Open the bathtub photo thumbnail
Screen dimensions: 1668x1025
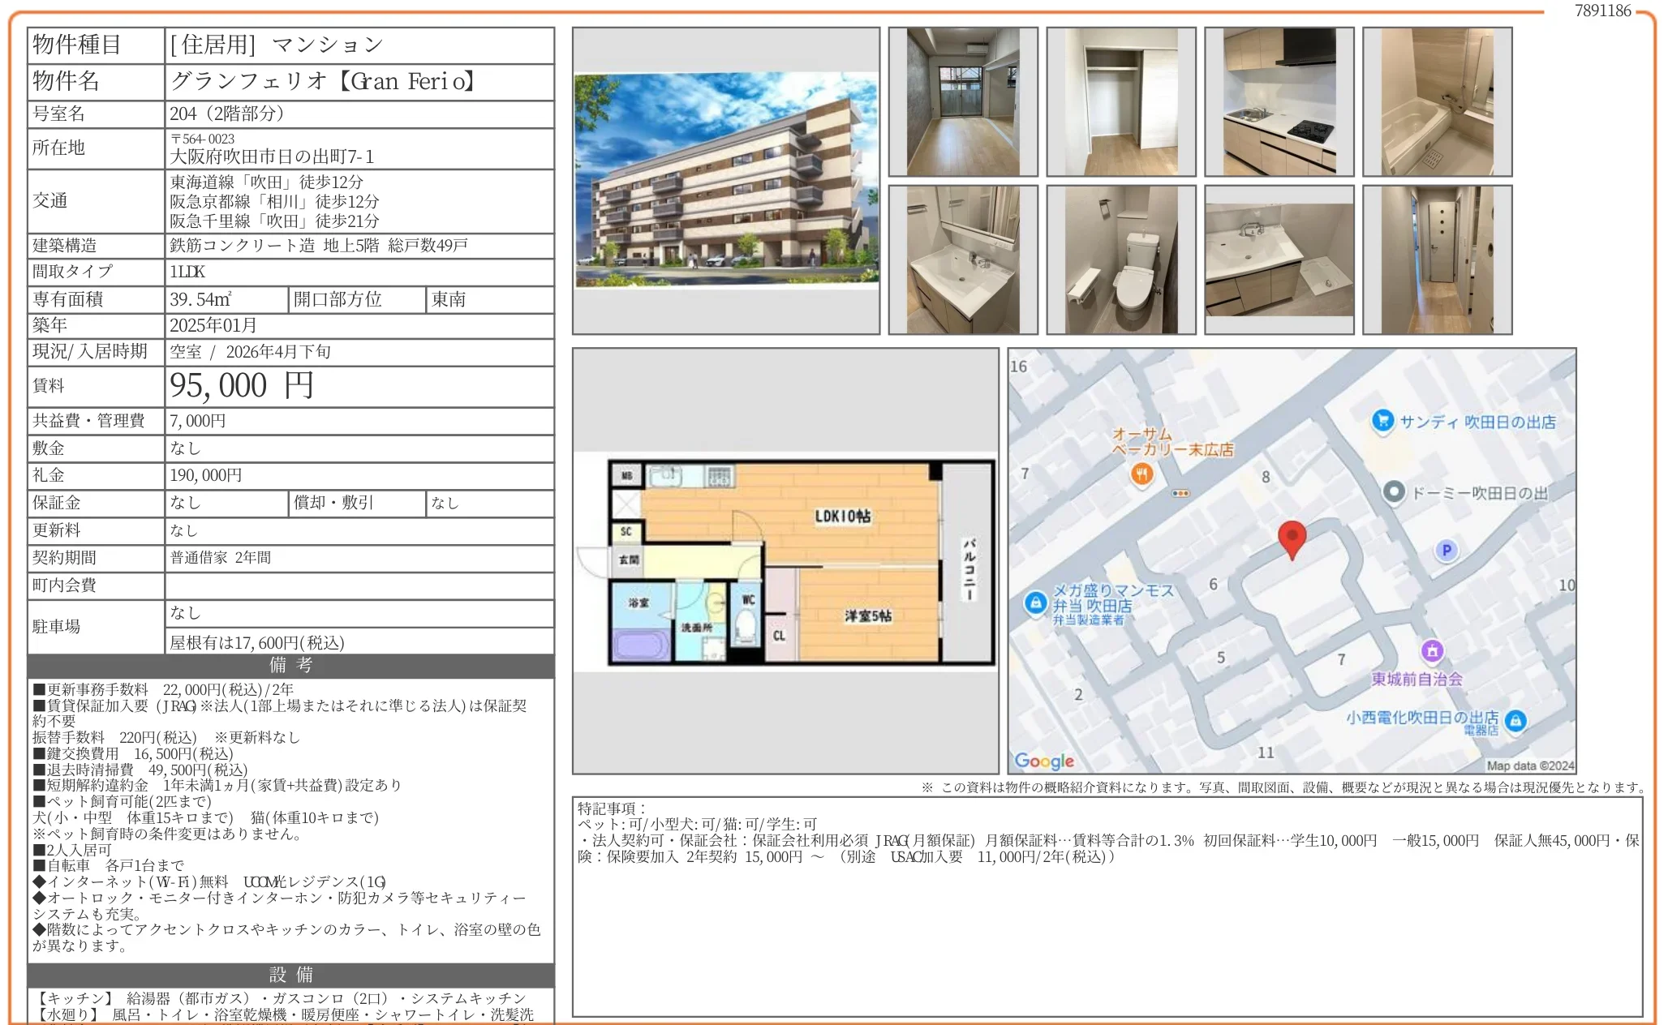(1437, 101)
